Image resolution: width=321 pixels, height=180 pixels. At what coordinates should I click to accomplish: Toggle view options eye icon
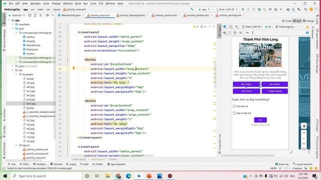(225, 32)
